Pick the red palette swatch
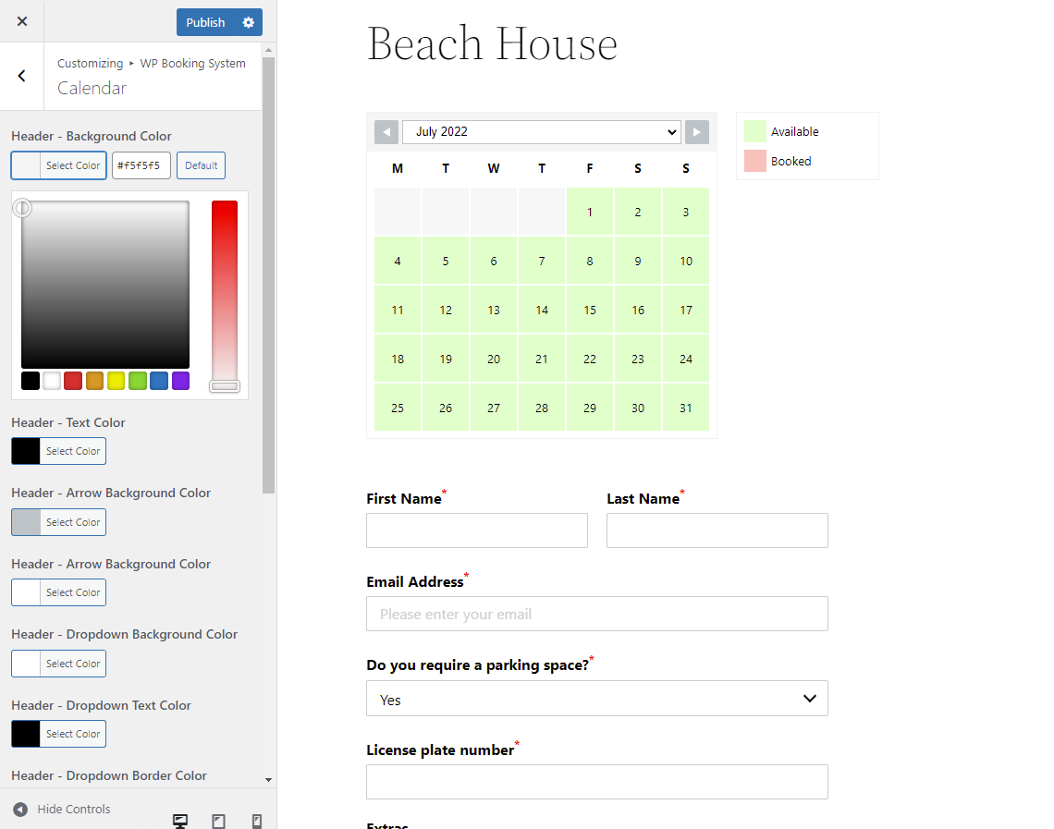1054x829 pixels. click(73, 381)
